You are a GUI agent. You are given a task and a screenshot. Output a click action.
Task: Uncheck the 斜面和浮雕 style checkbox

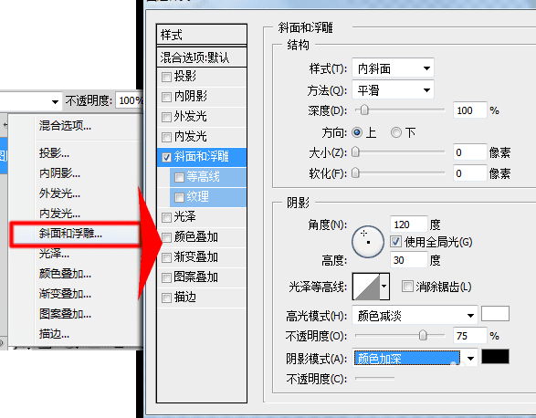pos(166,157)
